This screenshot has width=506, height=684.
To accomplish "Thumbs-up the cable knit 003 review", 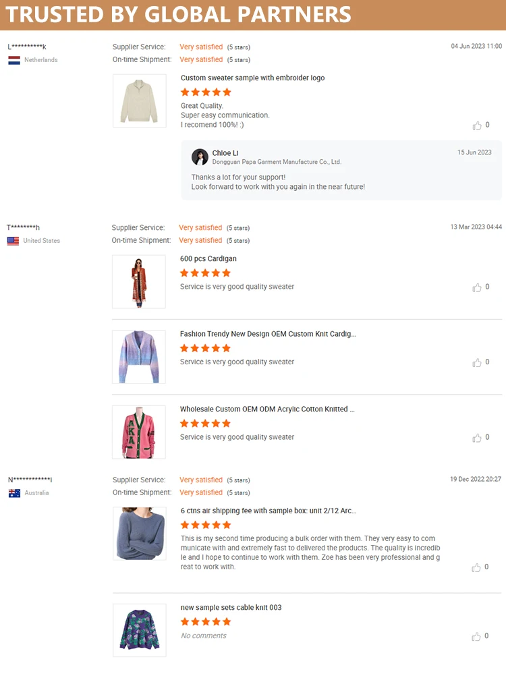I will coord(477,636).
